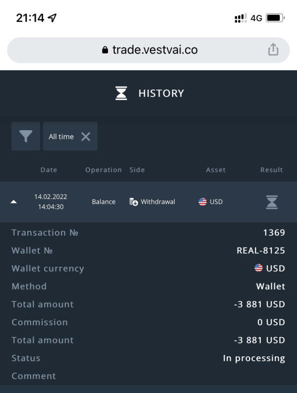
Task: Tap the US flag next to USD asset
Action: coord(202,202)
